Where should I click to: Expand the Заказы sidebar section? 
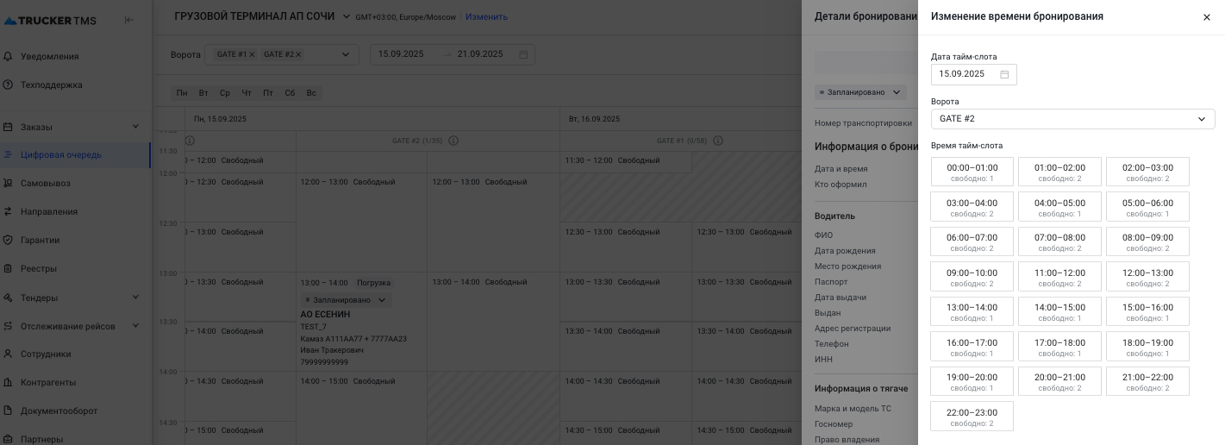135,127
